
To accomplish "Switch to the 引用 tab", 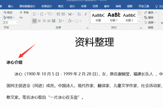I will pos(95,6).
